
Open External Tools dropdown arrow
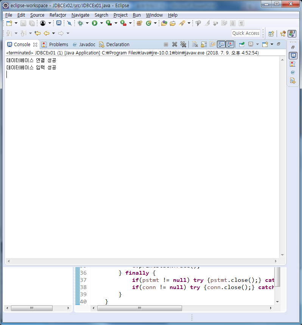[x=131, y=23]
